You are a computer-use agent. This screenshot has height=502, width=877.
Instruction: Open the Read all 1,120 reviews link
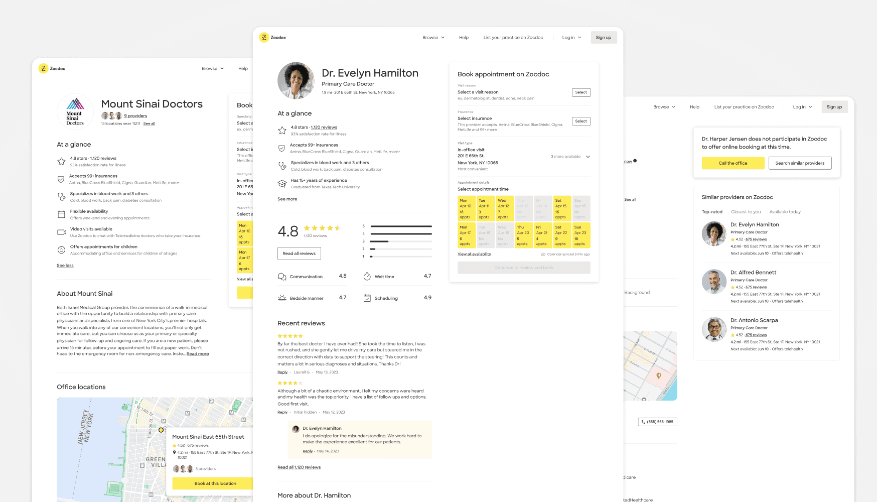299,467
